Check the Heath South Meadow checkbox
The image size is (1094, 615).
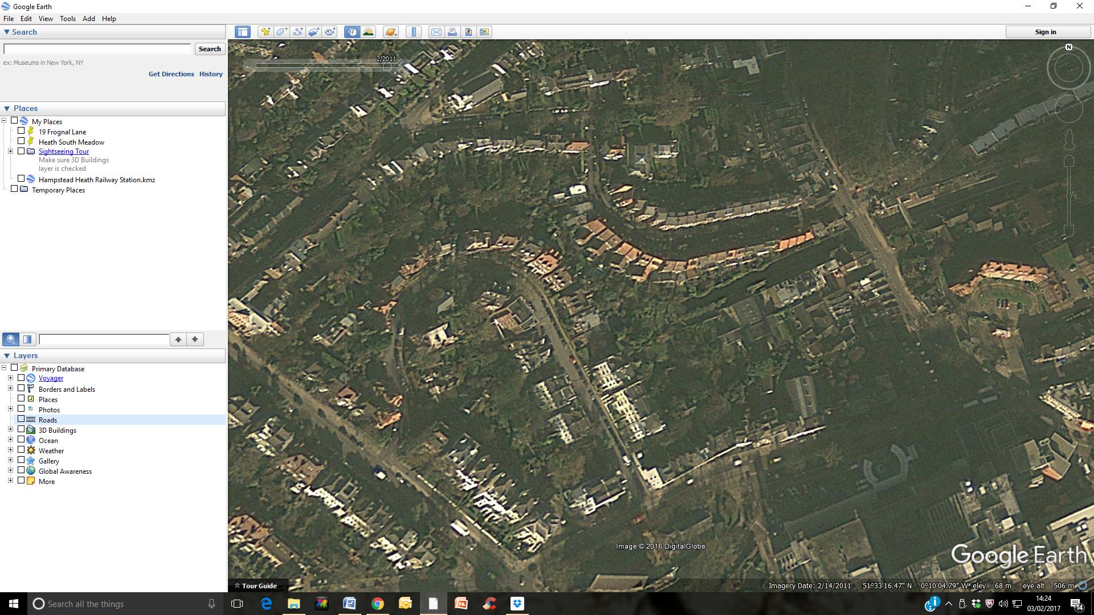(x=21, y=141)
